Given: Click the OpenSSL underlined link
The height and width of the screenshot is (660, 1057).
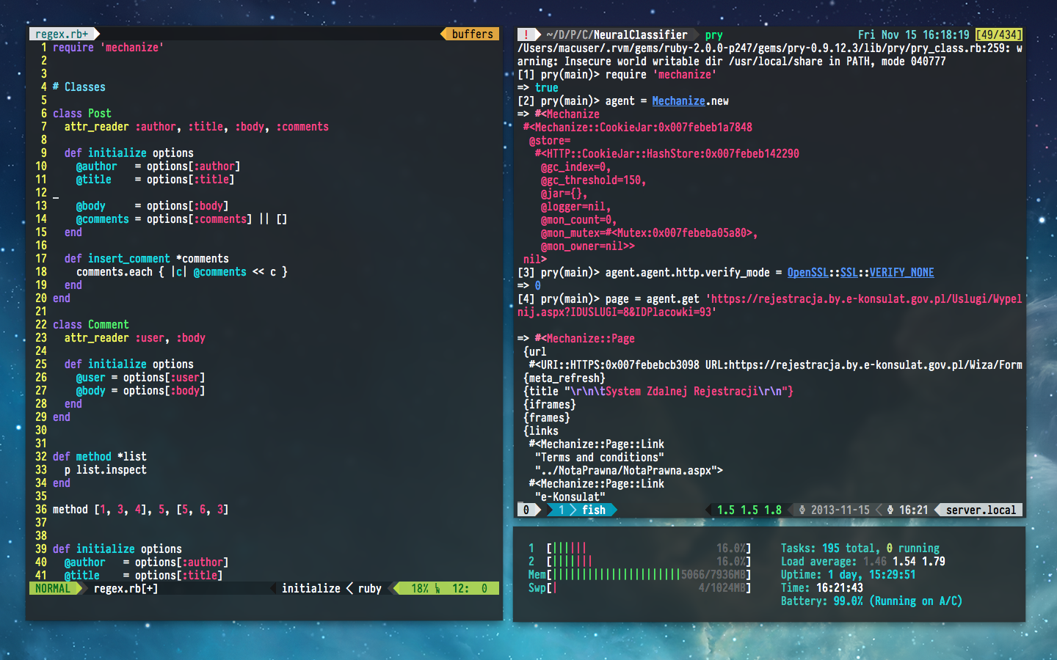Looking at the screenshot, I should [x=807, y=272].
